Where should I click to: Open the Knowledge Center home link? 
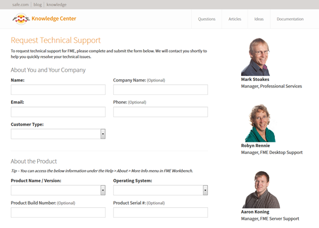tap(54, 19)
